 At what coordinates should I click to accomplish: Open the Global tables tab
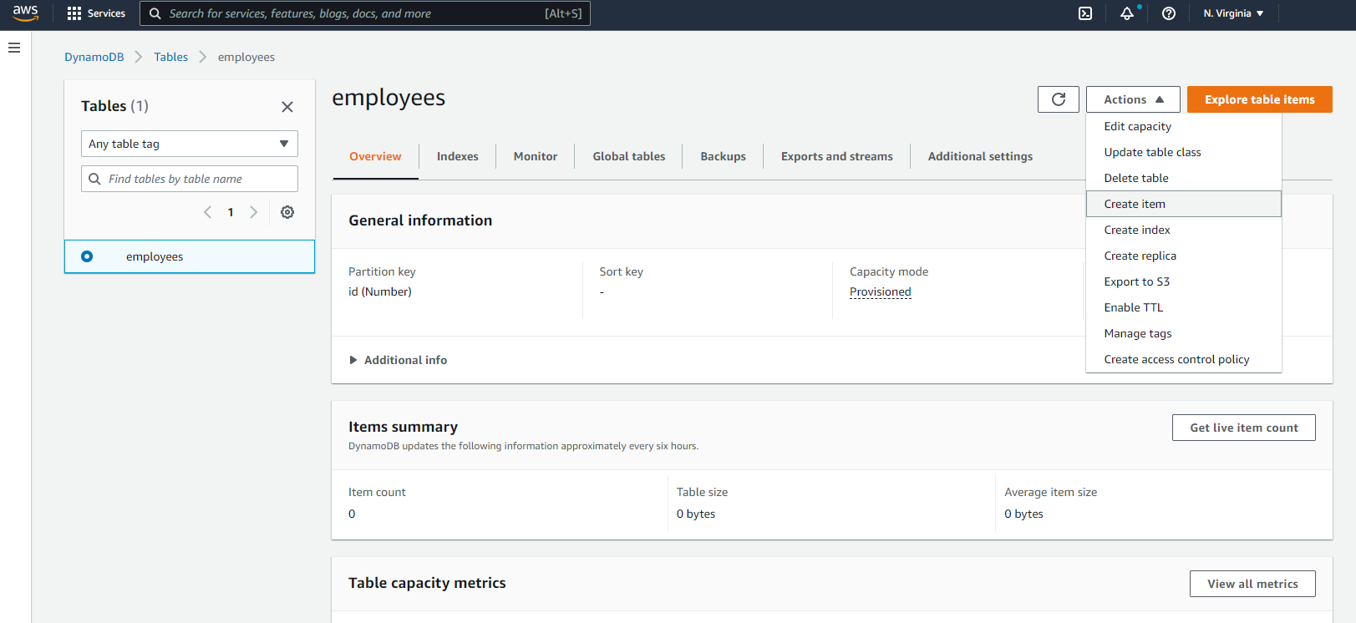tap(629, 156)
